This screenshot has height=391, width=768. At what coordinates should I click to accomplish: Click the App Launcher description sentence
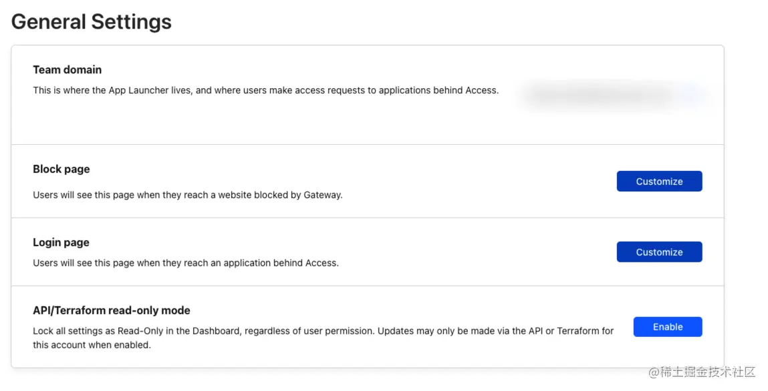tap(266, 91)
